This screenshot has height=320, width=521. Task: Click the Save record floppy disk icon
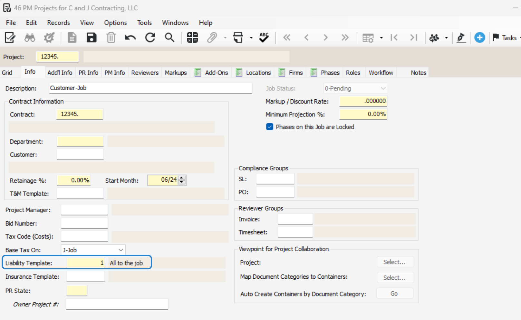point(92,38)
